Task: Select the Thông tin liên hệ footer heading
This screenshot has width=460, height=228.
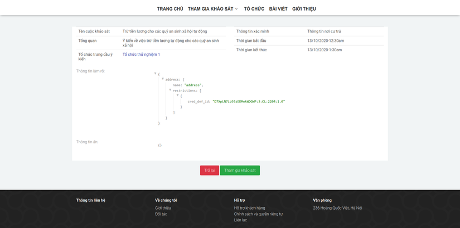Action: coord(91,201)
